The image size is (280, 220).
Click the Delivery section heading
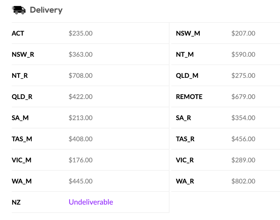pos(46,10)
